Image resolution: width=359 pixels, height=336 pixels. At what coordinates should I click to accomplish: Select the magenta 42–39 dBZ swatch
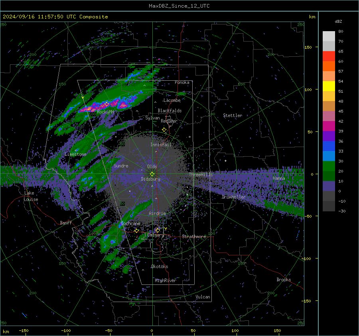click(x=329, y=126)
